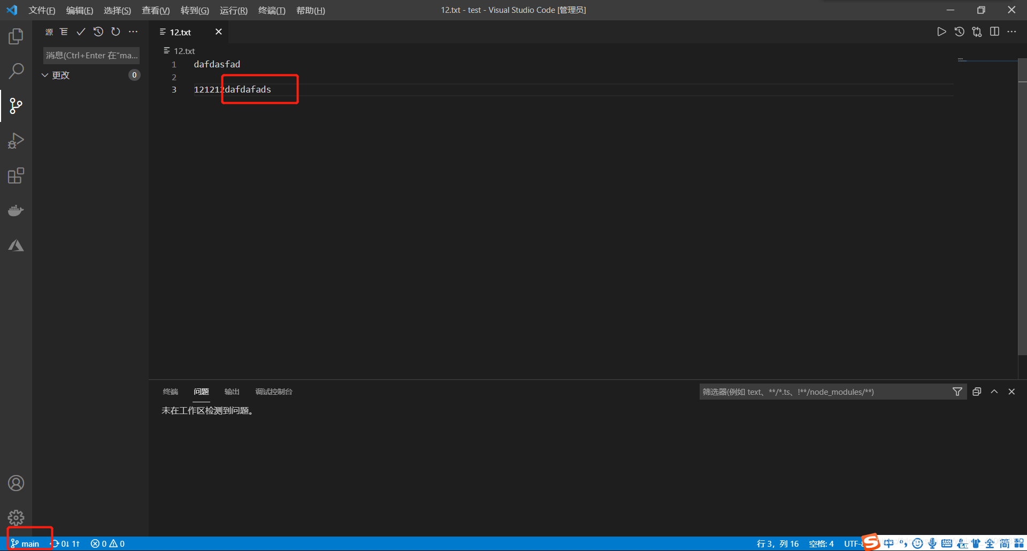Close the 12.txt editor tab

(x=219, y=32)
